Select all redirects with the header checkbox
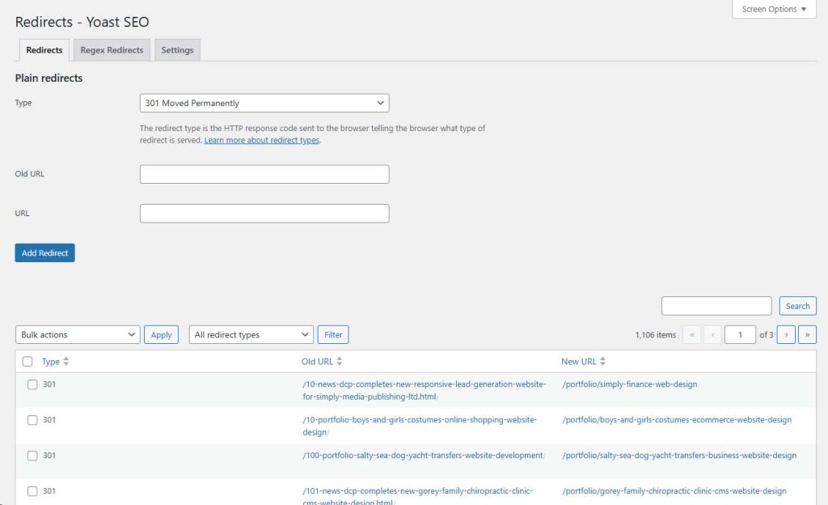The image size is (828, 505). [28, 361]
